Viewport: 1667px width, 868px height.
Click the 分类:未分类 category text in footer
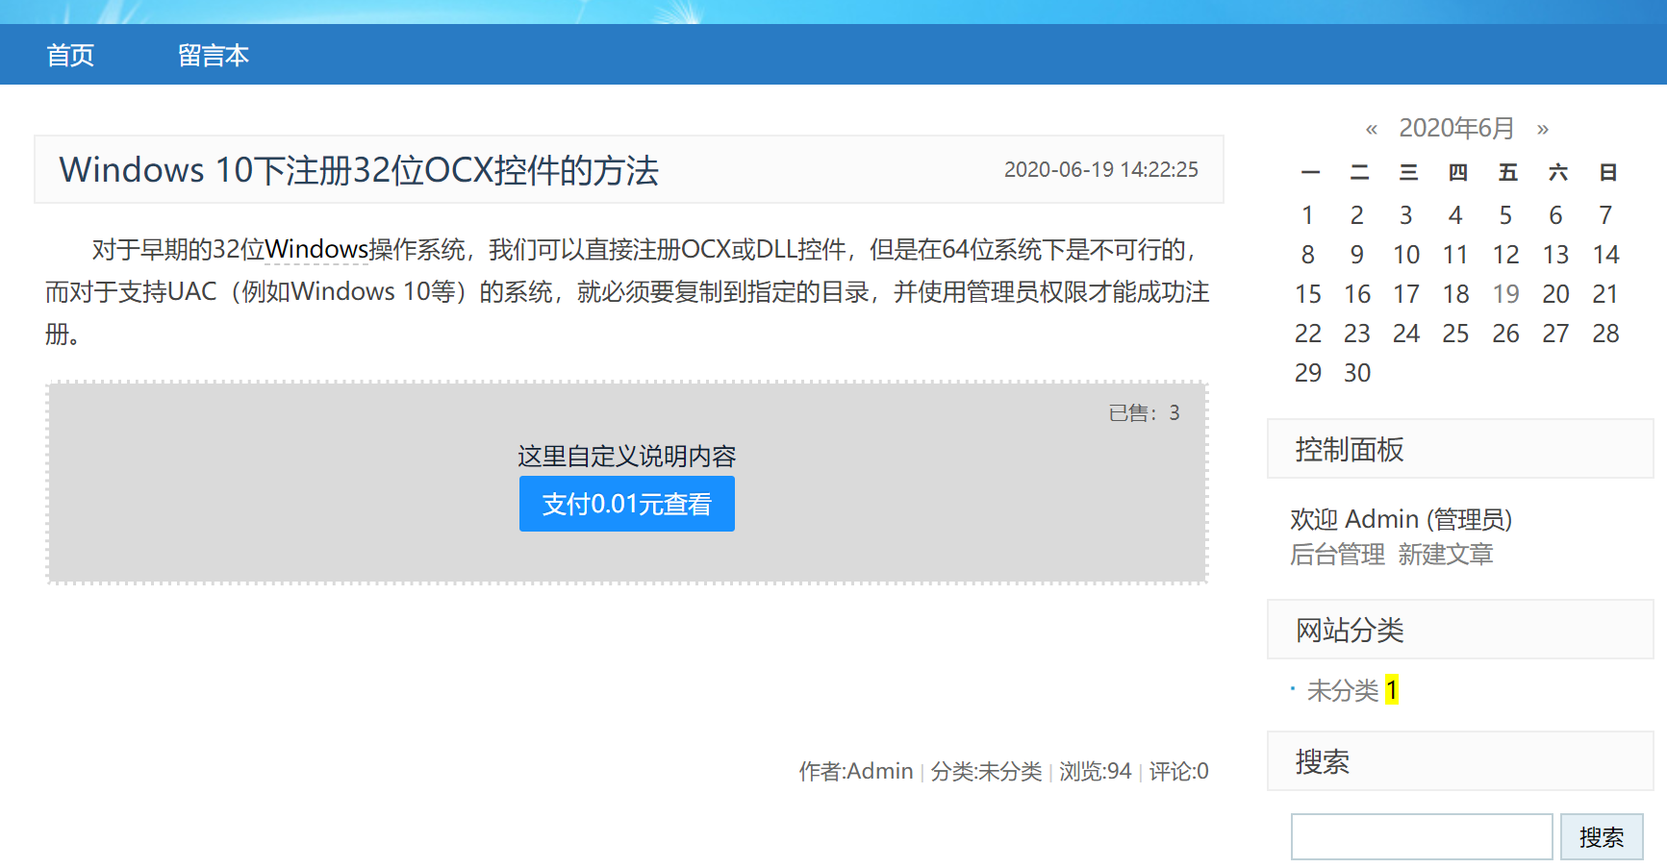coord(987,772)
